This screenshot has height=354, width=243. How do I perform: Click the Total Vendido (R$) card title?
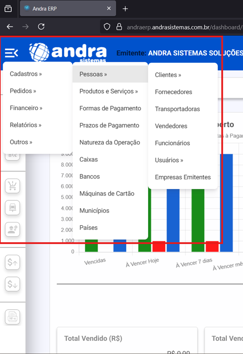(93, 338)
